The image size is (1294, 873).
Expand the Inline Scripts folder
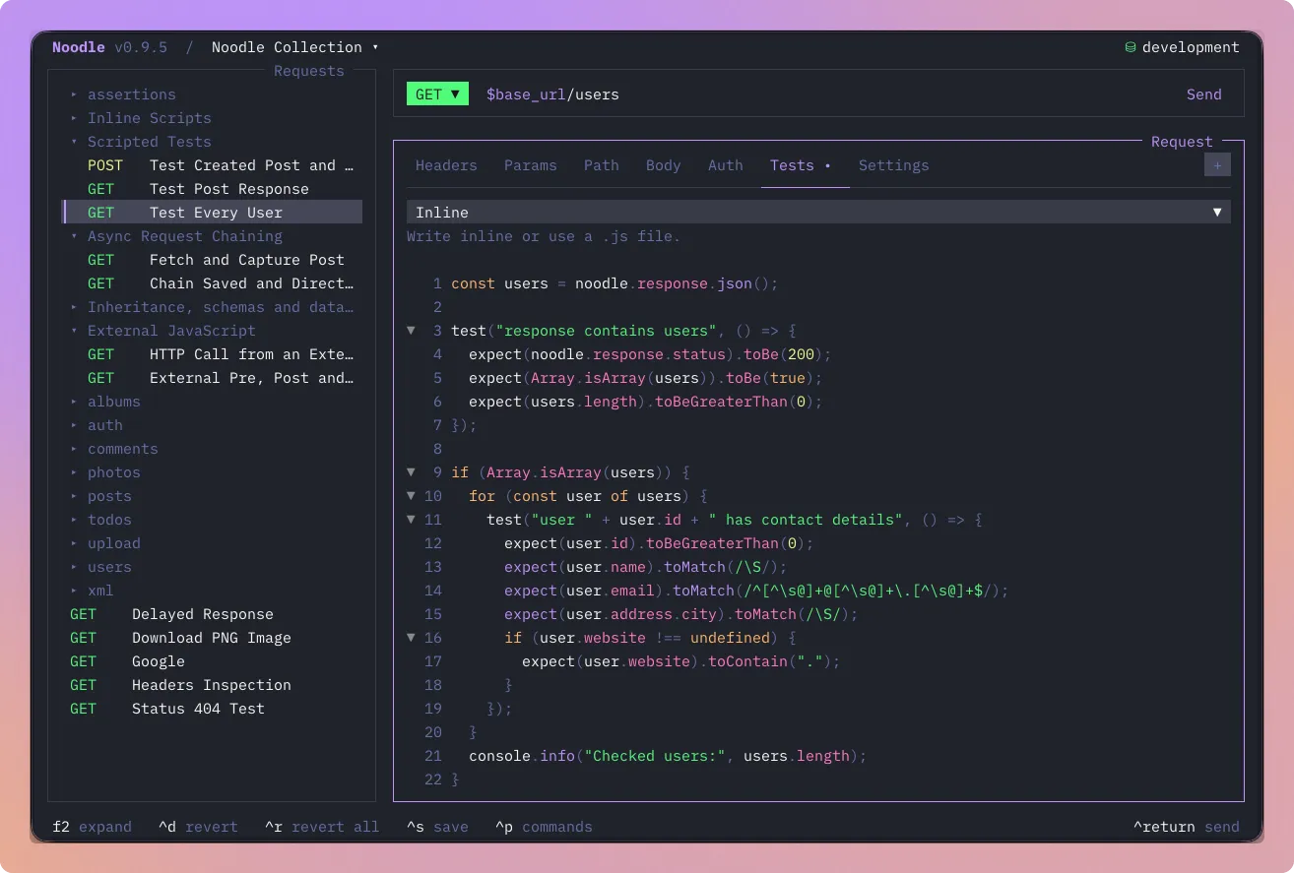point(141,118)
